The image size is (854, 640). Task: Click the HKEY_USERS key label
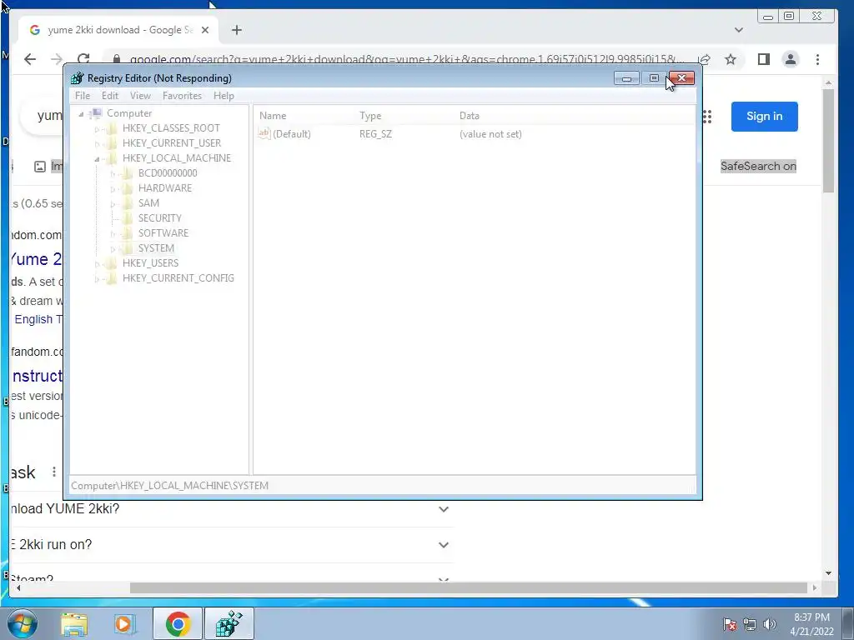150,262
